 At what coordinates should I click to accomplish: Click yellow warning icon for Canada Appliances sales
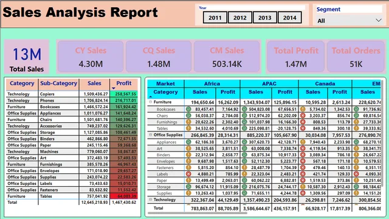click(303, 142)
